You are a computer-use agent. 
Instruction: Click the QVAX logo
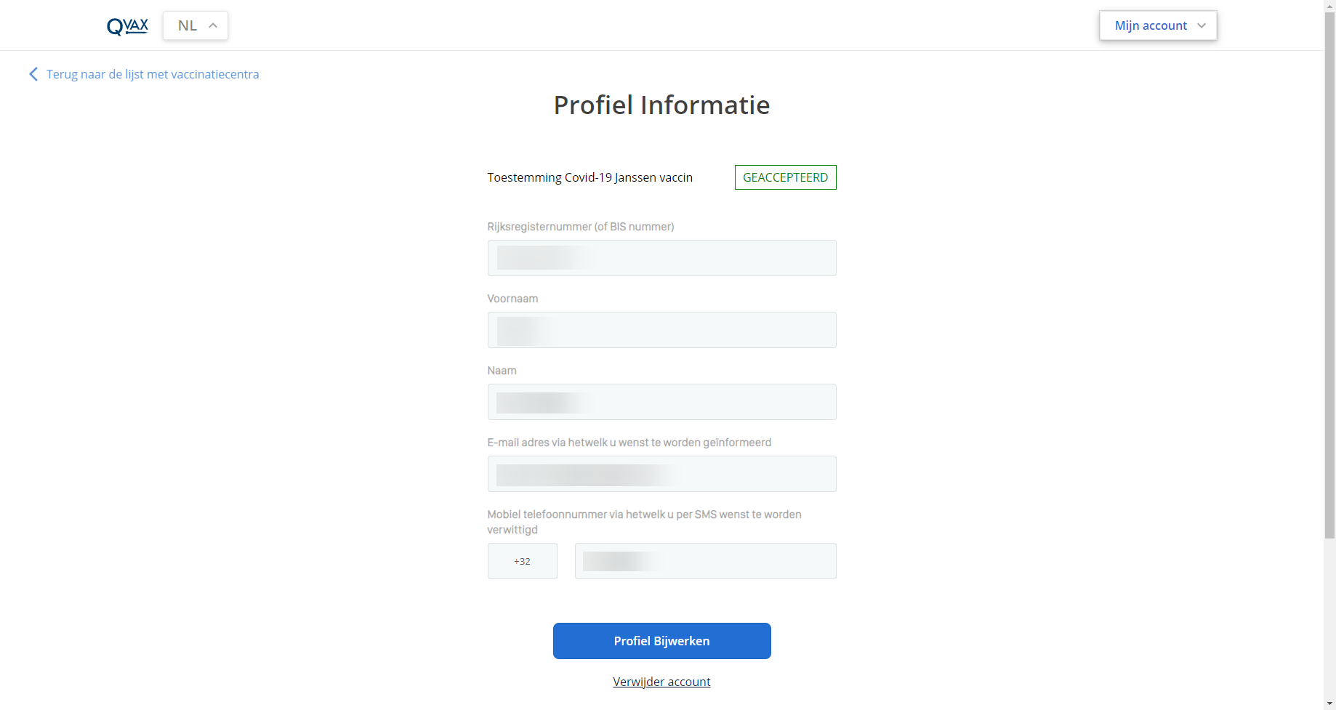click(x=127, y=26)
